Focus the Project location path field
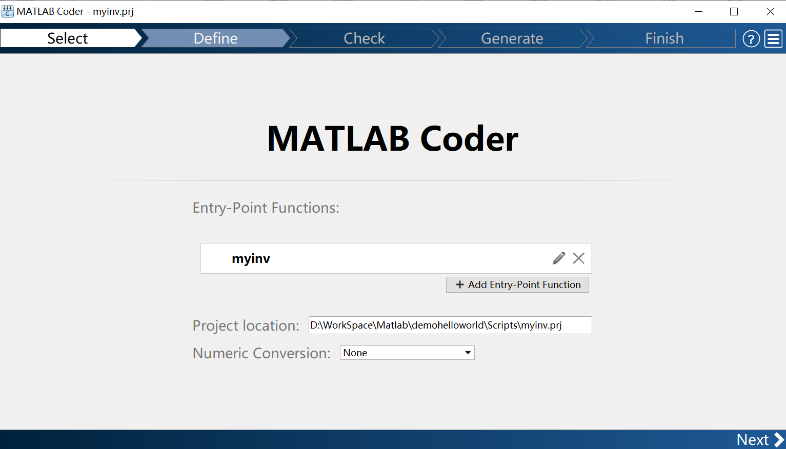The width and height of the screenshot is (786, 449). tap(450, 325)
